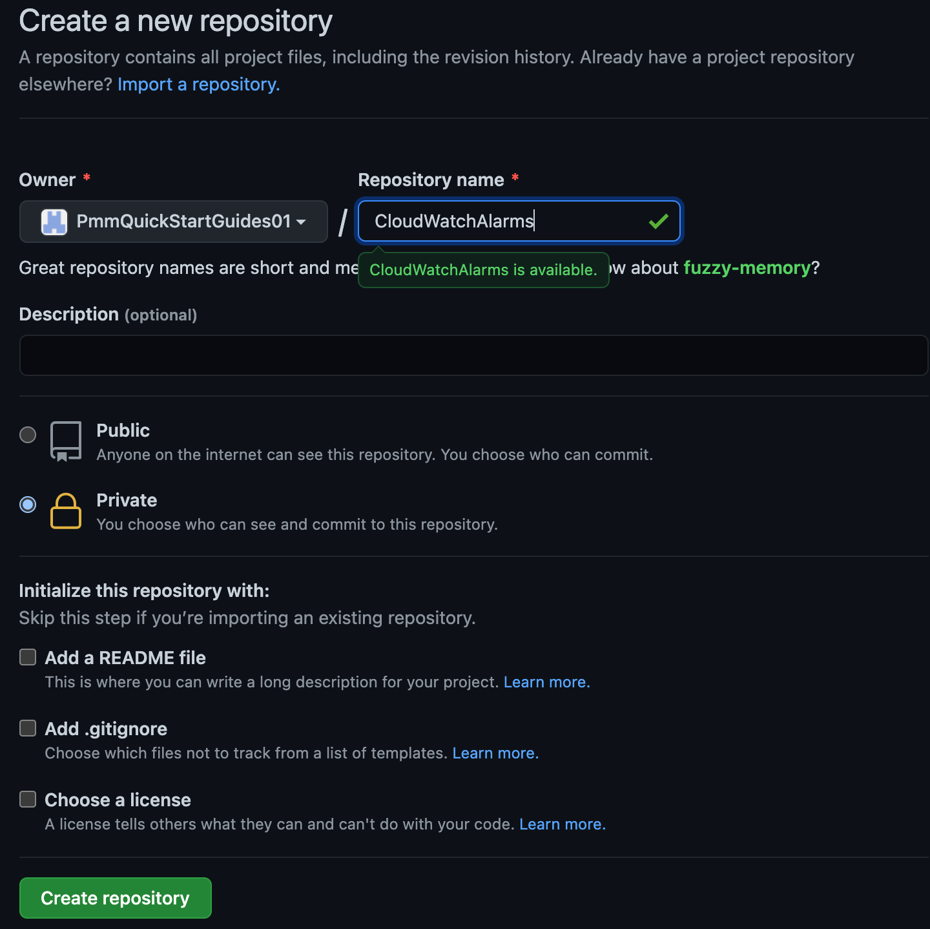
Task: Click the Create repository button
Action: 115,898
